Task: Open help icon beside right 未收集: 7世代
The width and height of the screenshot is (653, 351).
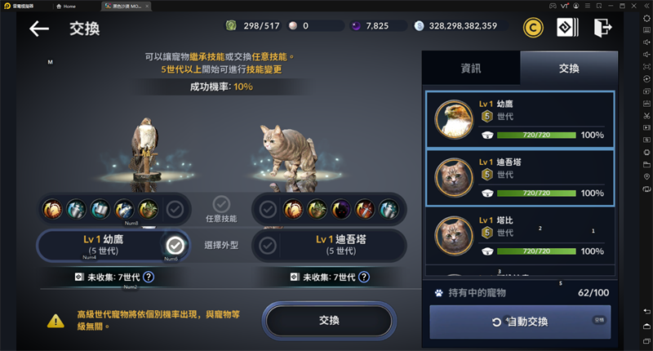Action: (x=363, y=277)
